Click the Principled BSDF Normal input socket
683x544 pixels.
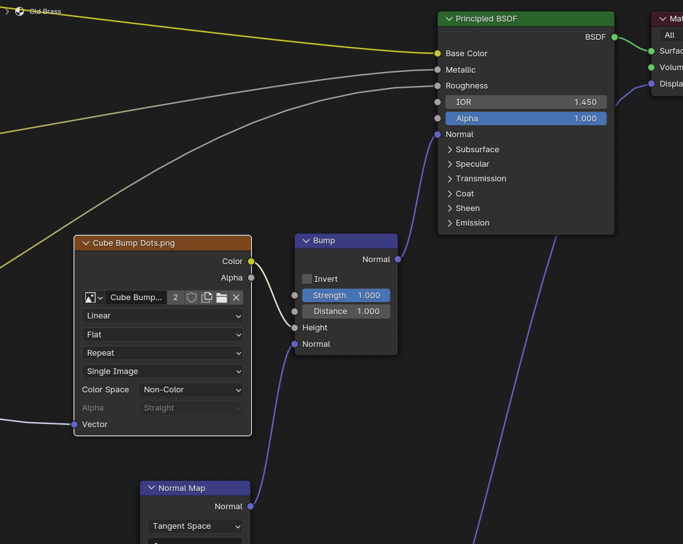pos(437,135)
